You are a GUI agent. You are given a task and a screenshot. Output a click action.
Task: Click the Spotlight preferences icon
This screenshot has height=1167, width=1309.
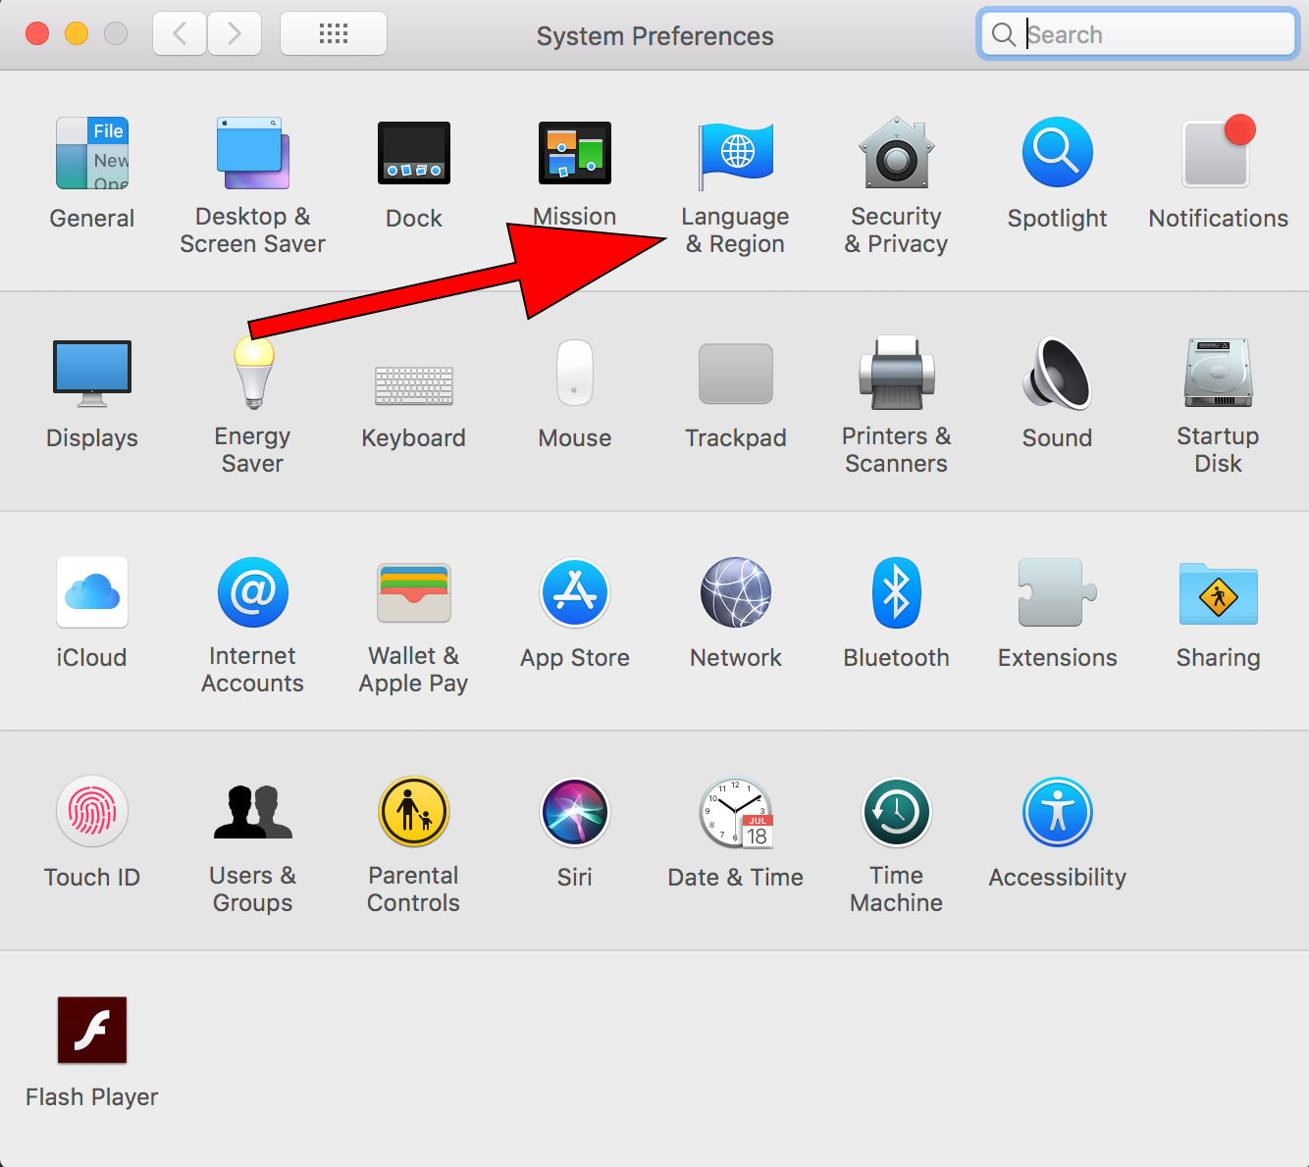coord(1057,154)
